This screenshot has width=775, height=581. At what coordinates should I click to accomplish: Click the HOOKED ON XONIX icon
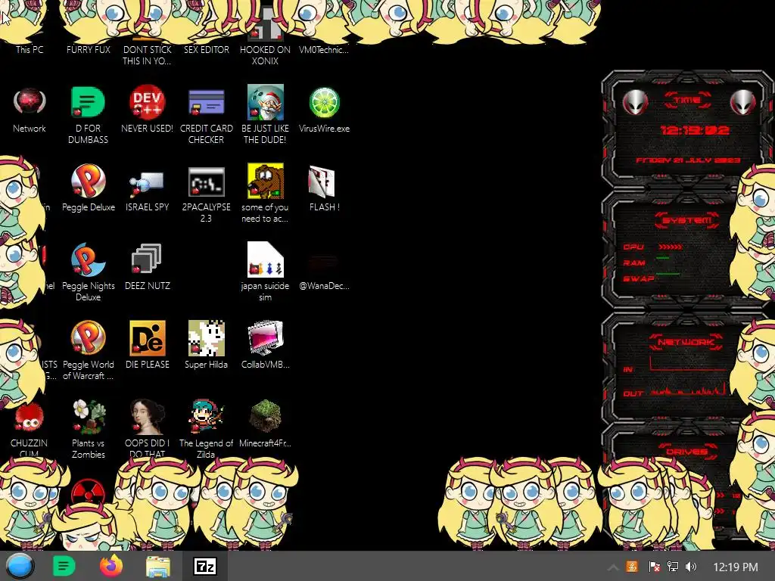click(x=265, y=25)
